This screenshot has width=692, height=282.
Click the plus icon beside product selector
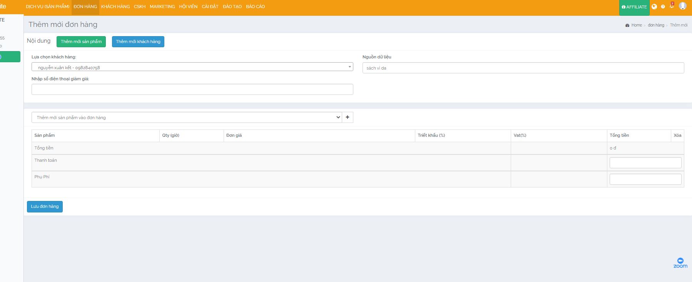click(348, 117)
